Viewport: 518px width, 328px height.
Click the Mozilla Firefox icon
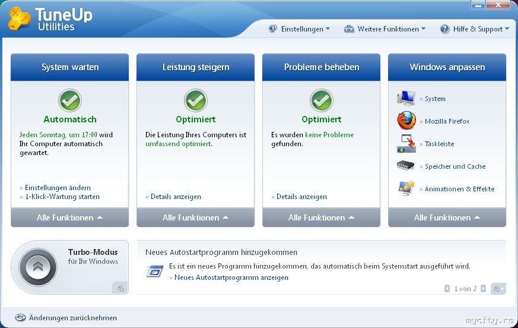406,121
